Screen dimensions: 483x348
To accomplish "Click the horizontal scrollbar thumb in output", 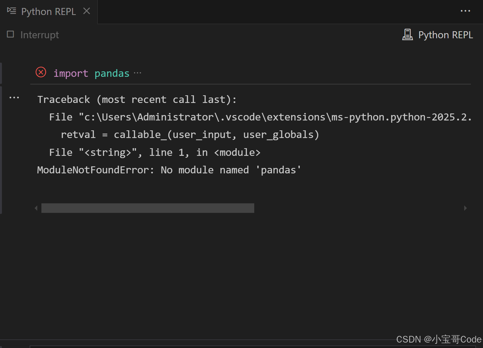I will (148, 208).
